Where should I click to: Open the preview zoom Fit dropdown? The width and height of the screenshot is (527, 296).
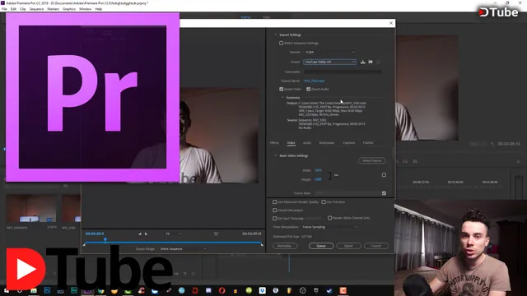(173, 234)
